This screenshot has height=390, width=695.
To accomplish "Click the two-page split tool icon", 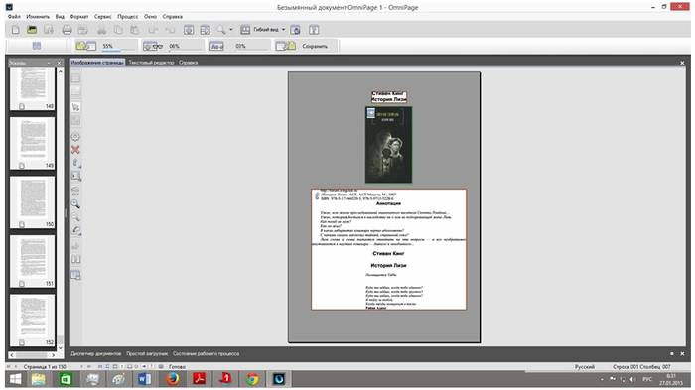I will [75, 259].
